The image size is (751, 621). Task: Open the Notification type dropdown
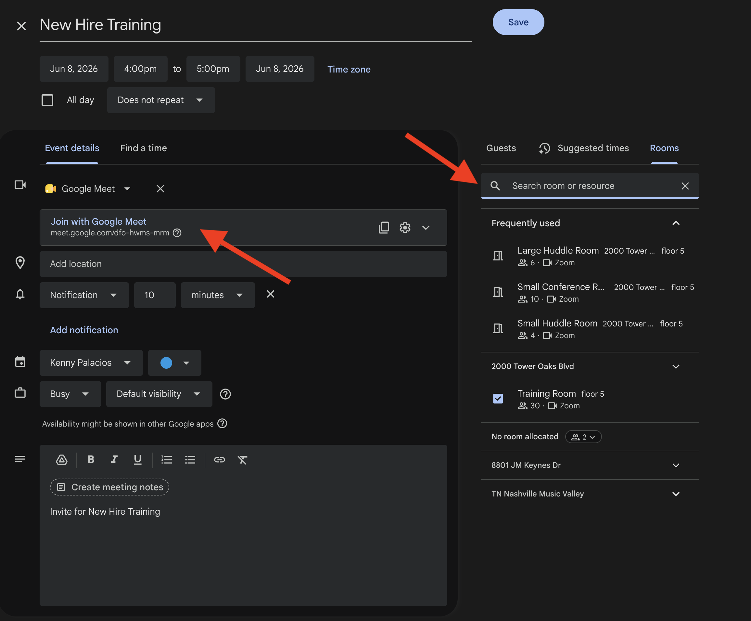(84, 295)
